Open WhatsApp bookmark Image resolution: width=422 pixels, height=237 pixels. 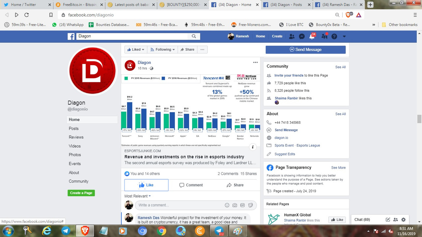click(68, 25)
